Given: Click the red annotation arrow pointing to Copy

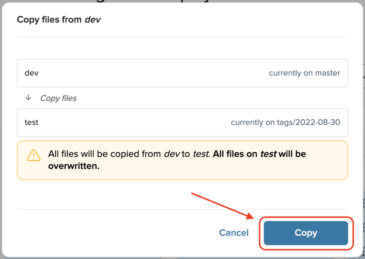Looking at the screenshot, I should click(x=222, y=206).
